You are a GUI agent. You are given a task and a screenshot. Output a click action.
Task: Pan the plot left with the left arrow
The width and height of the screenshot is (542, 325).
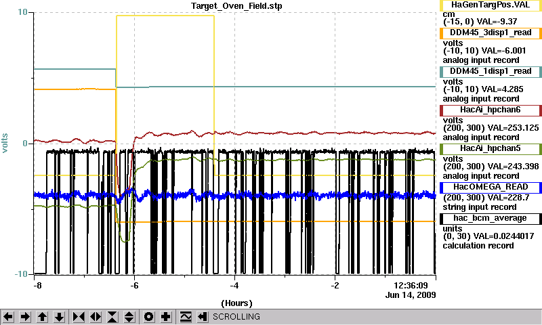[x=8, y=317]
